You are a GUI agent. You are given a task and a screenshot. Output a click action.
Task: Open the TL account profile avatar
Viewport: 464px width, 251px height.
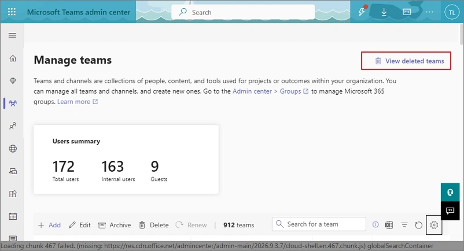[x=452, y=12]
